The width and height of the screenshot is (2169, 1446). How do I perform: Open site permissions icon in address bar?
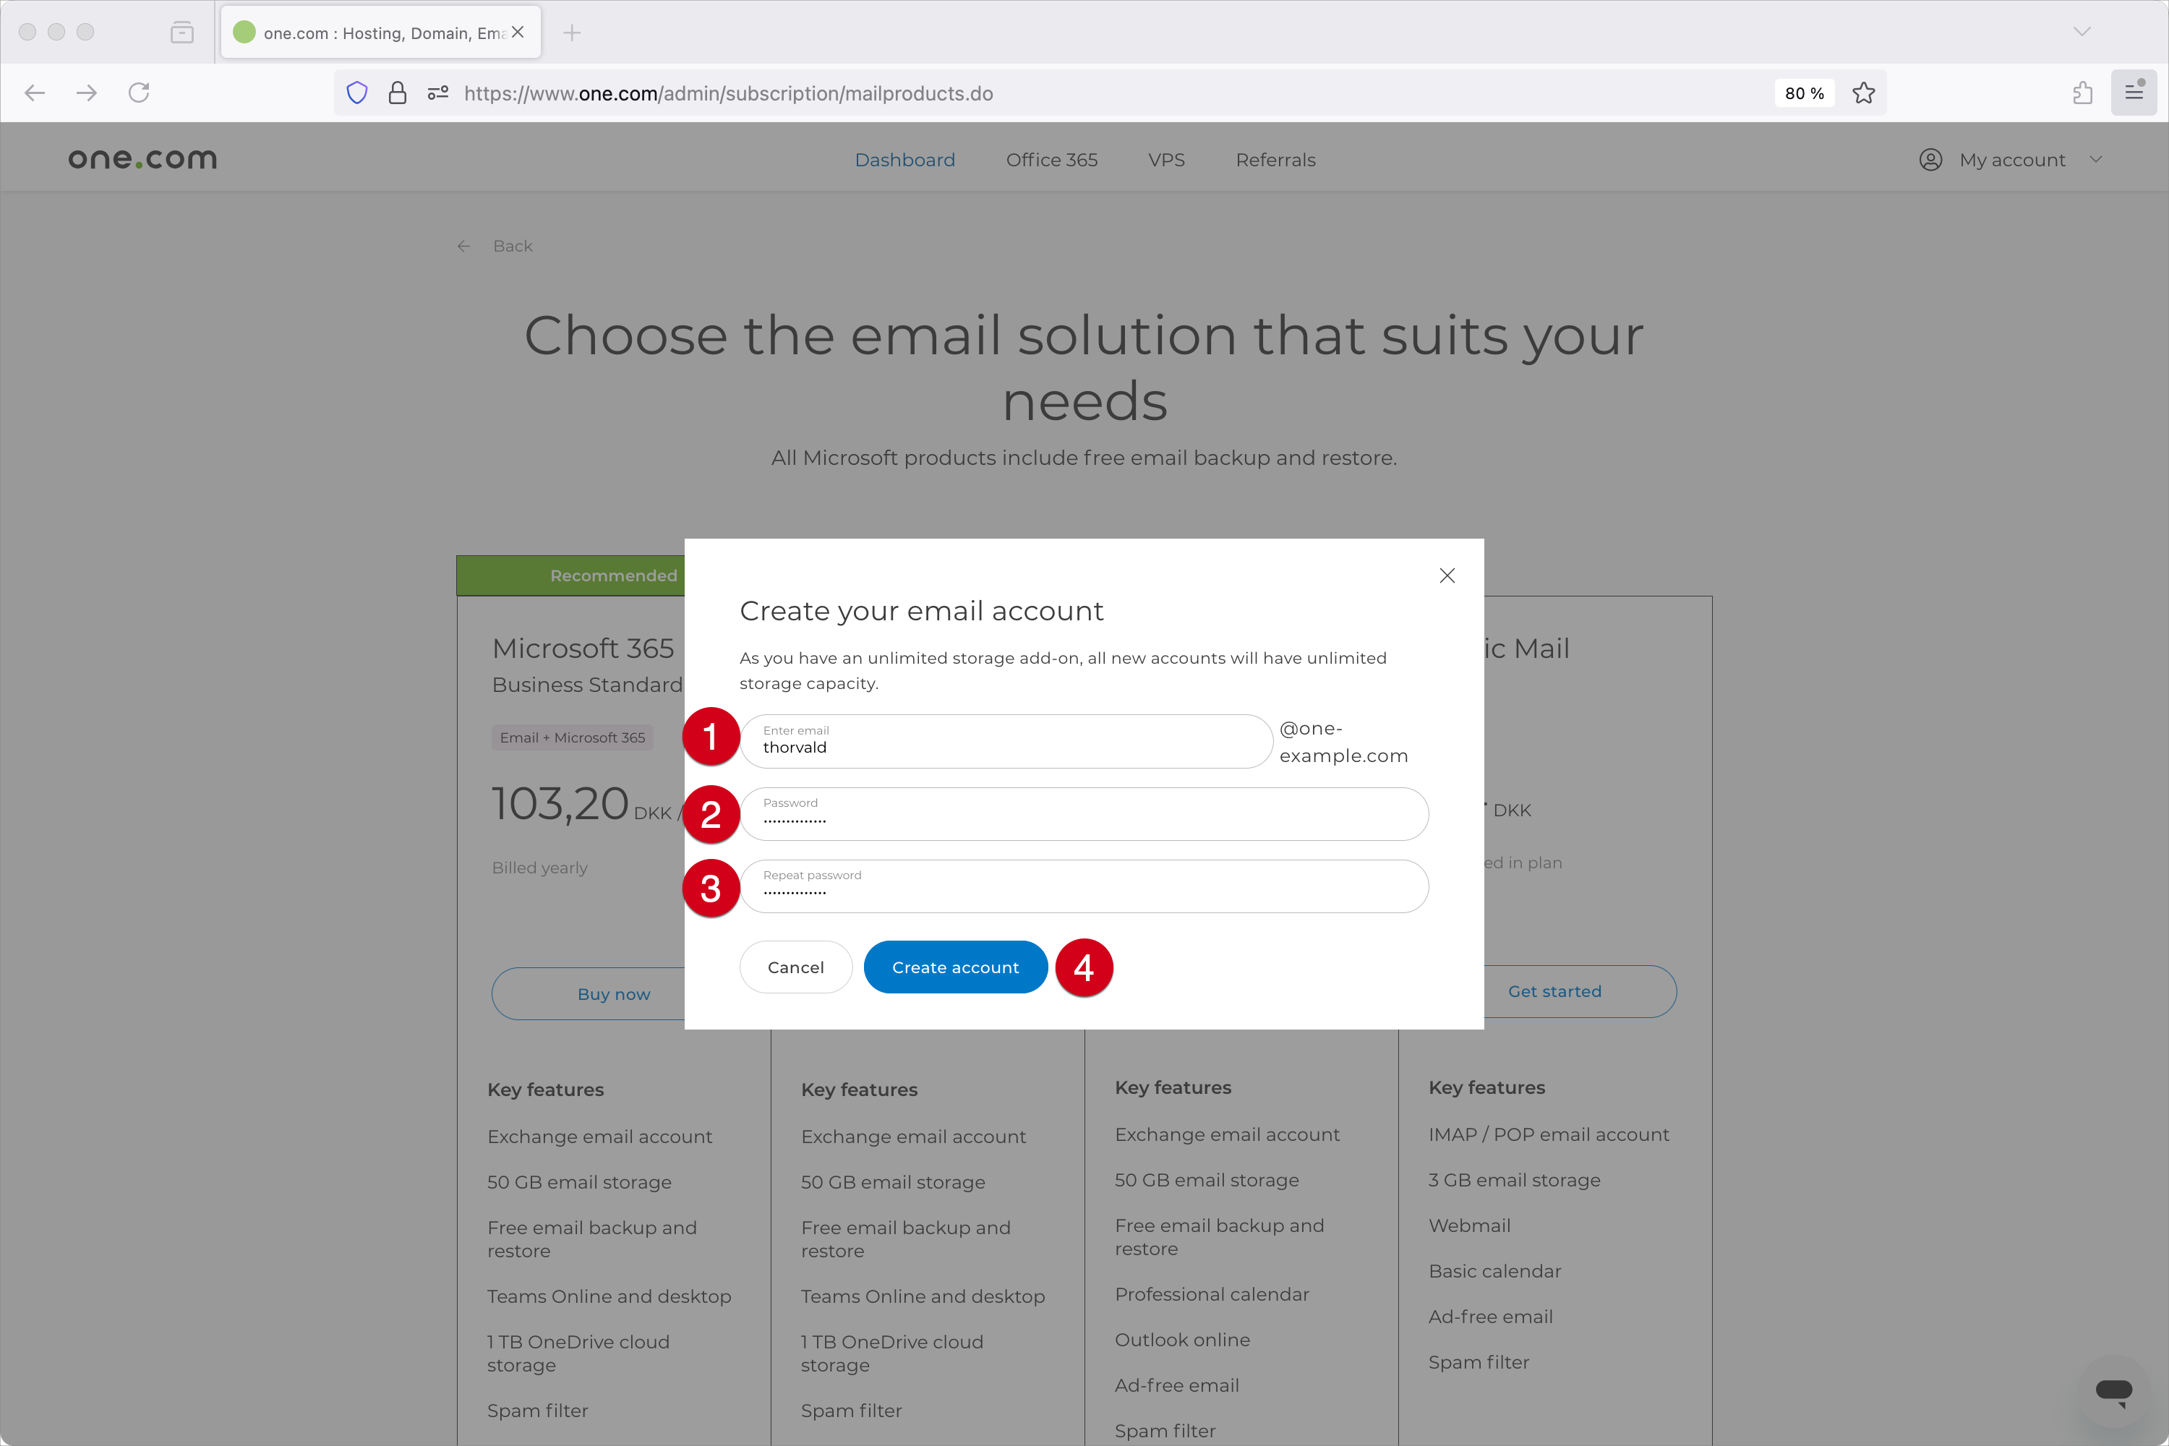pyautogui.click(x=436, y=93)
